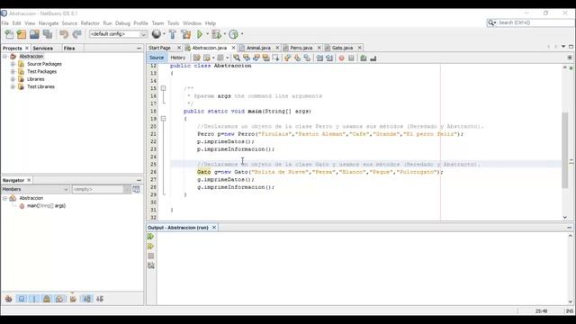This screenshot has height=324, width=576.
Task: Click the Navigator history icon beside empty filter
Action: pyautogui.click(x=136, y=189)
